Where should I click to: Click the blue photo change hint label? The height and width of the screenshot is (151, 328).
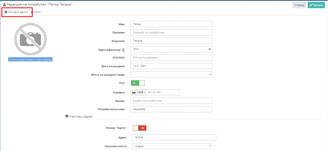[30, 59]
